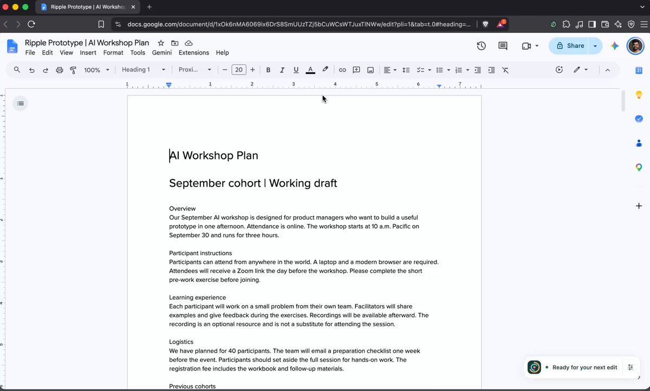Open the Insert menu

tap(88, 52)
